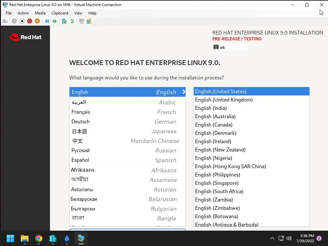The width and height of the screenshot is (328, 246).
Task: Choose English (Ireland) locale
Action: (x=251, y=141)
